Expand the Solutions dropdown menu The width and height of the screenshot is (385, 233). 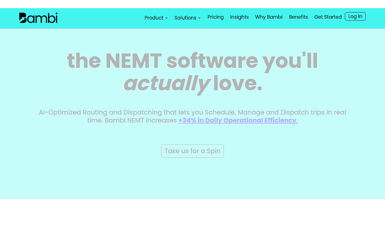point(187,18)
